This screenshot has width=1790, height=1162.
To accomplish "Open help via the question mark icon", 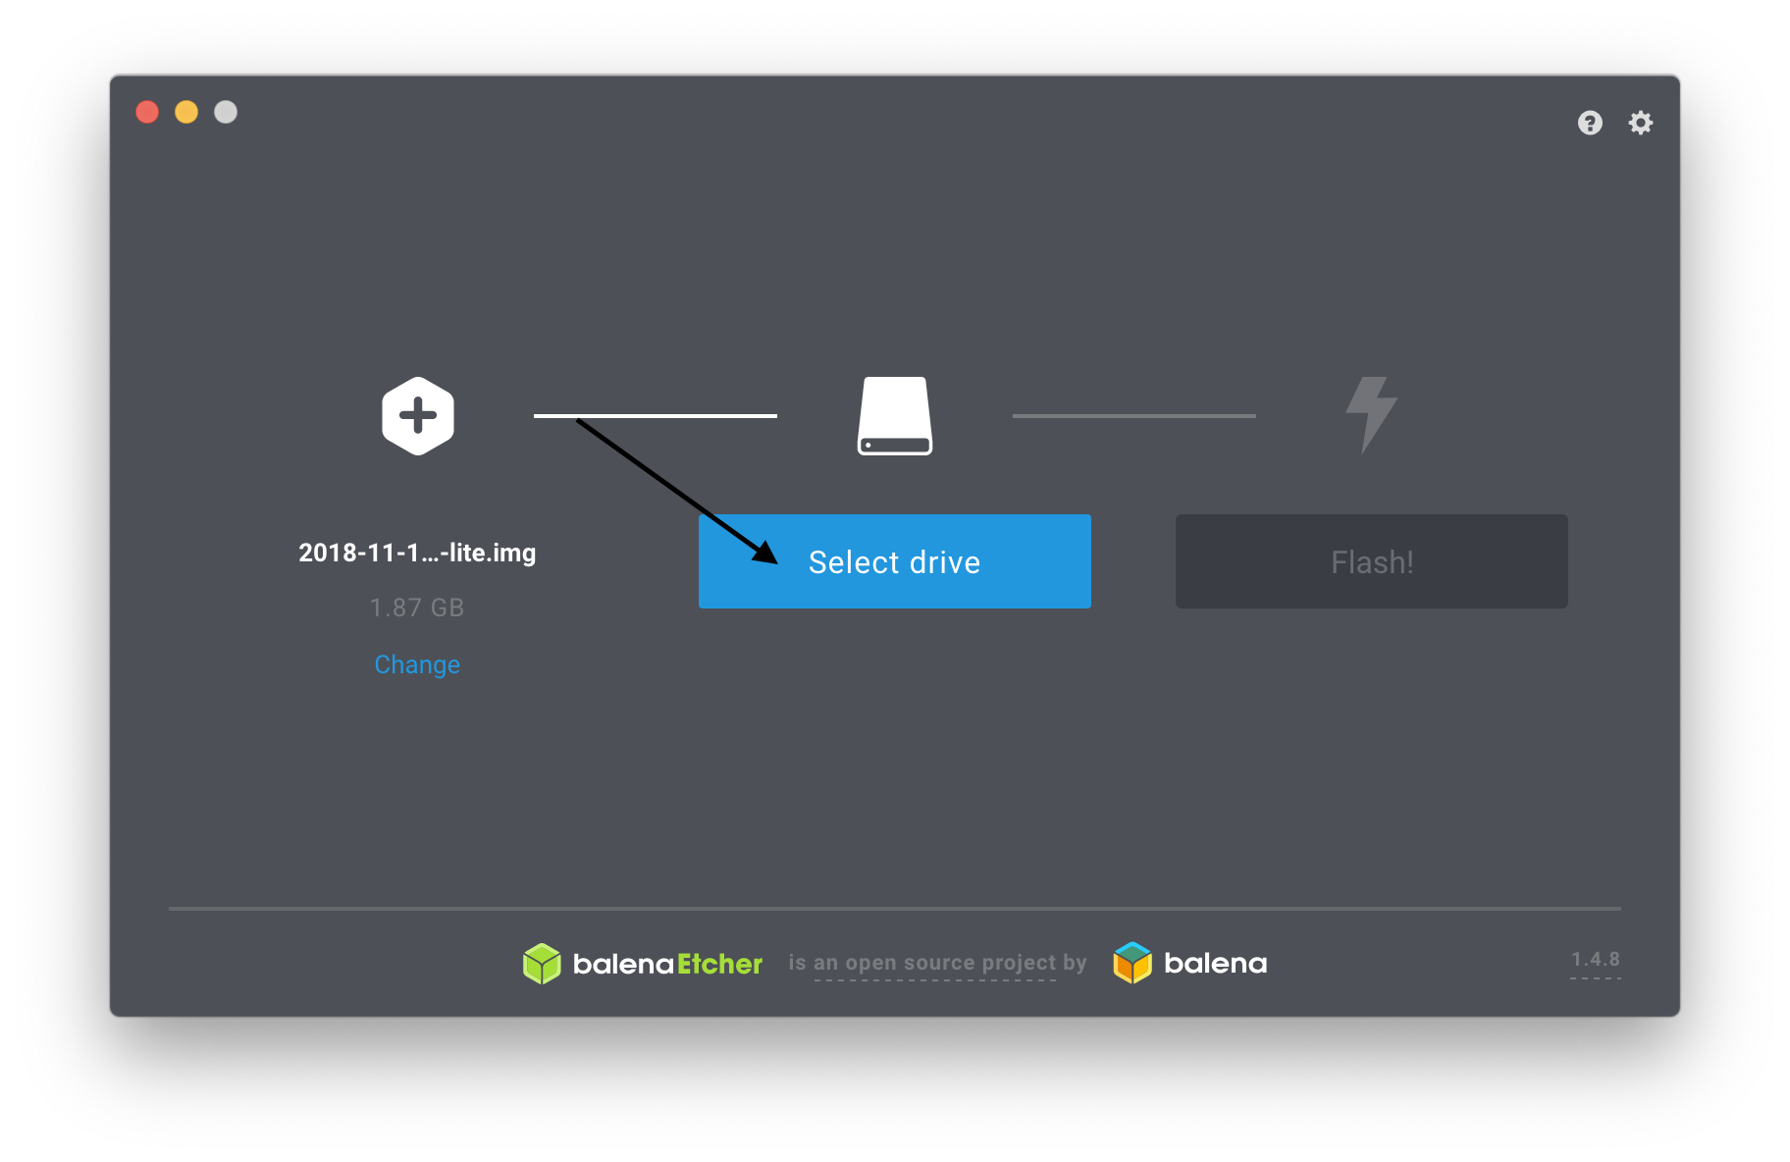I will pos(1590,123).
